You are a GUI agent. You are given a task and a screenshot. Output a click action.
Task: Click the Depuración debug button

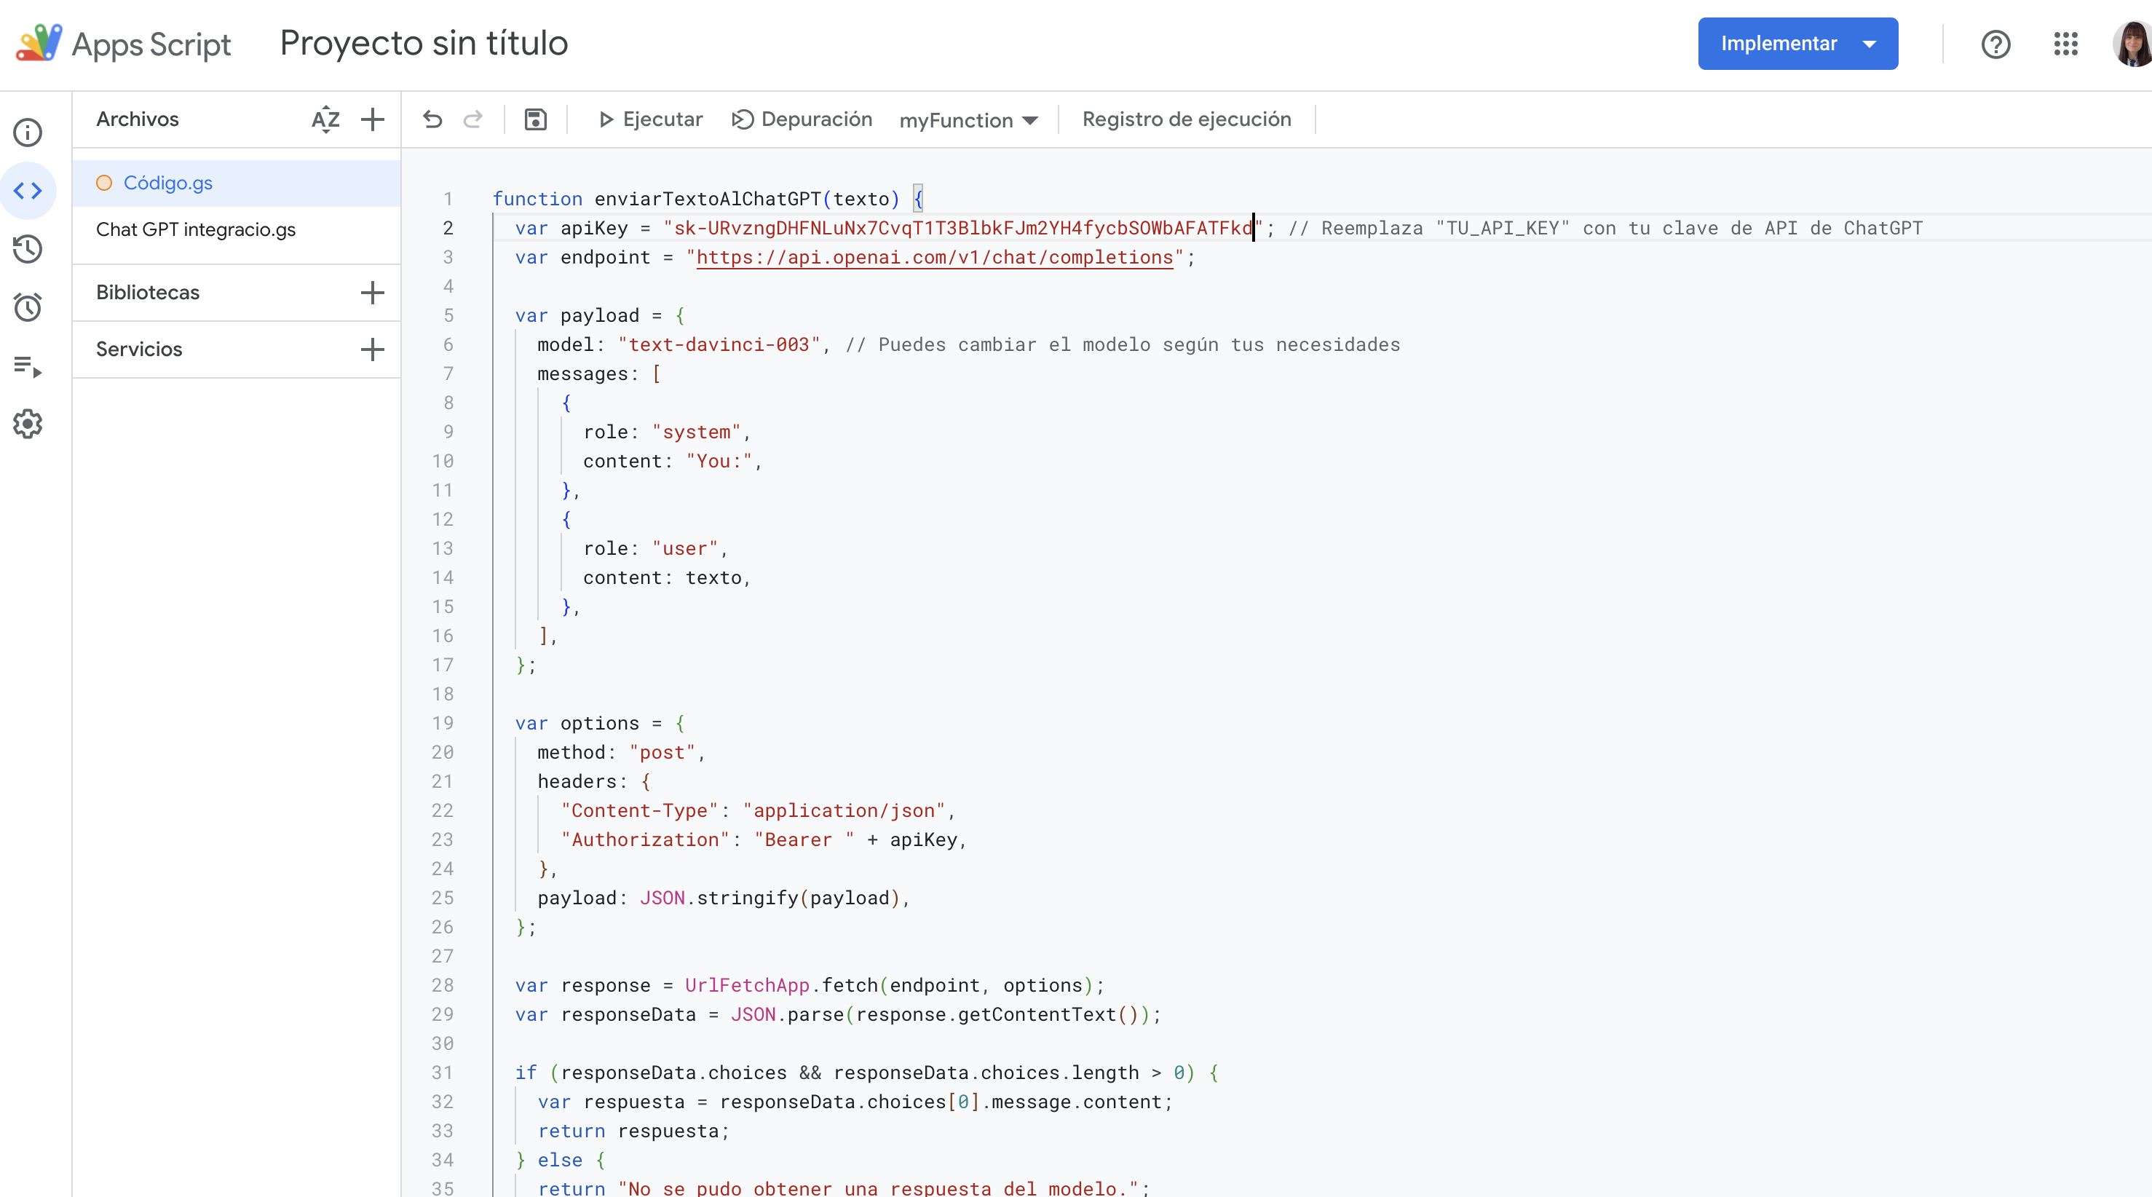(801, 119)
